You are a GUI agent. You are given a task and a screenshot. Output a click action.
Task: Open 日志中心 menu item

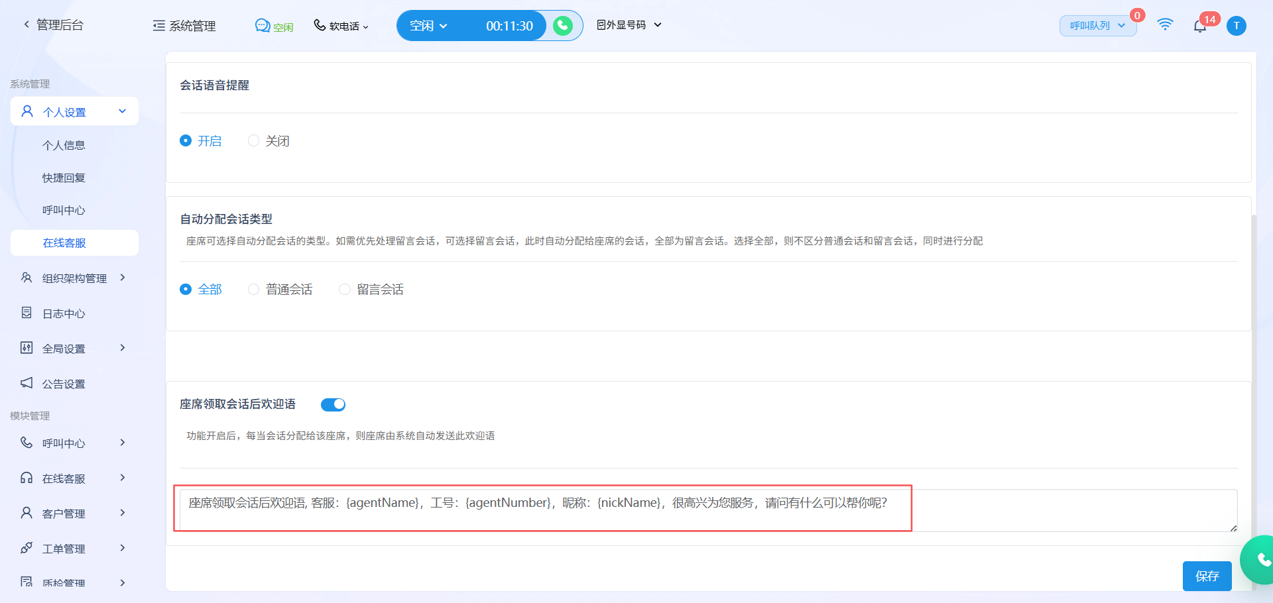[x=64, y=313]
